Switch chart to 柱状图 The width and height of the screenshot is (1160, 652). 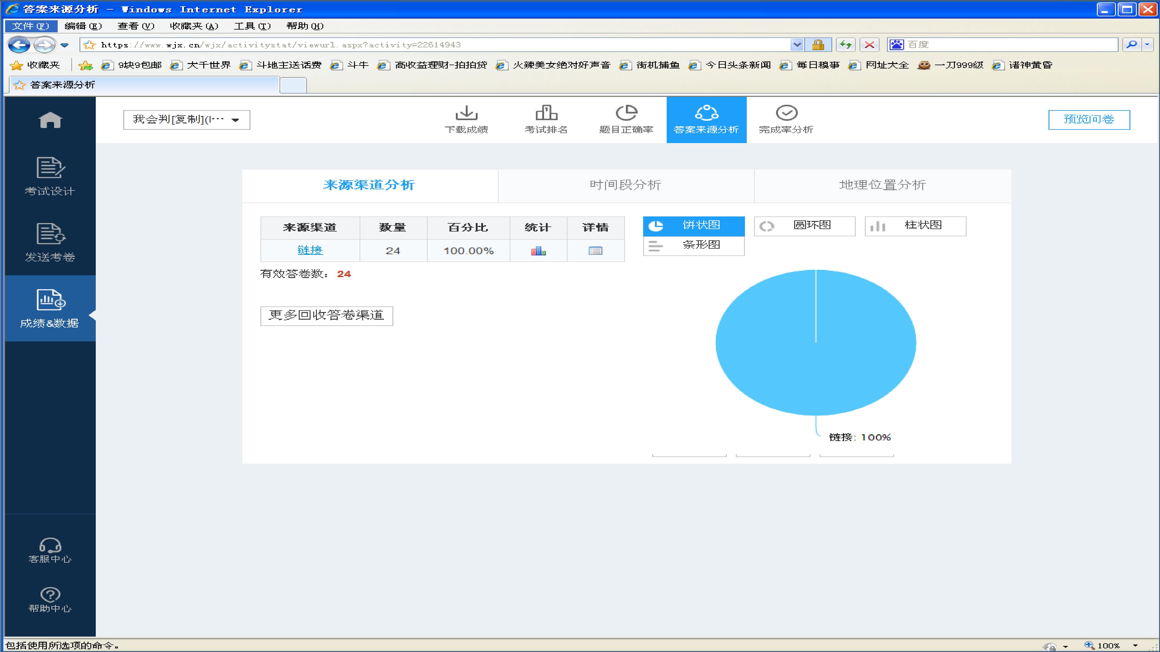pyautogui.click(x=915, y=226)
